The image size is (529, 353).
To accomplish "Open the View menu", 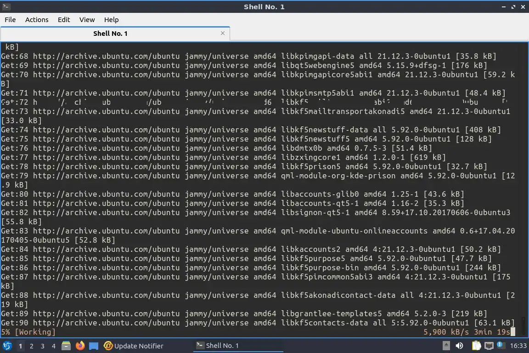I will coord(87,20).
